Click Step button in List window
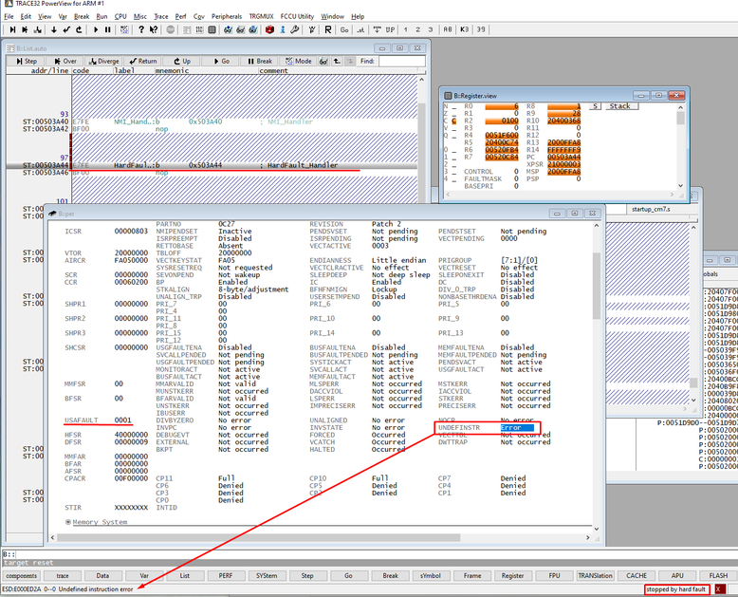The image size is (738, 597). (27, 61)
